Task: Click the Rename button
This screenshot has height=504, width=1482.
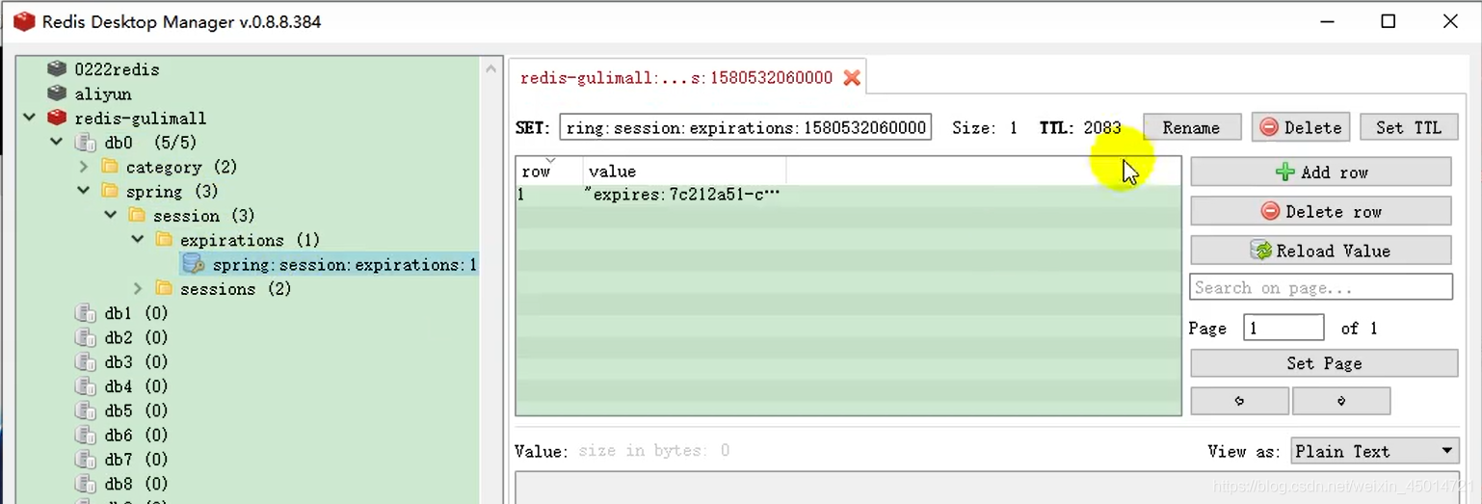Action: (x=1191, y=127)
